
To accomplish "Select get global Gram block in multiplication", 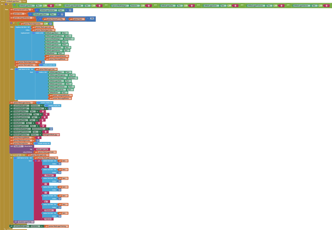I will [77, 19].
